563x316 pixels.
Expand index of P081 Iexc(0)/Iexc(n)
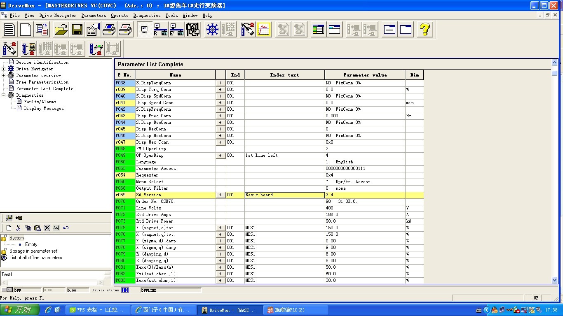pyautogui.click(x=221, y=267)
